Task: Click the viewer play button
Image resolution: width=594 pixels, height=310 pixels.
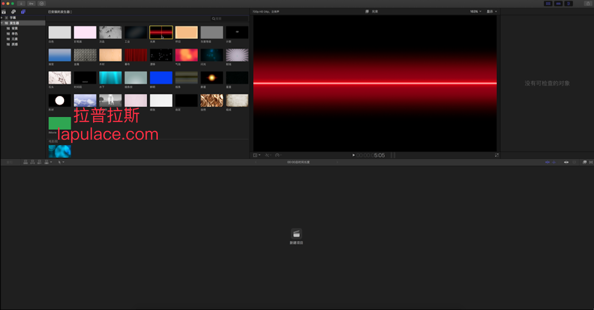Action: [x=353, y=155]
